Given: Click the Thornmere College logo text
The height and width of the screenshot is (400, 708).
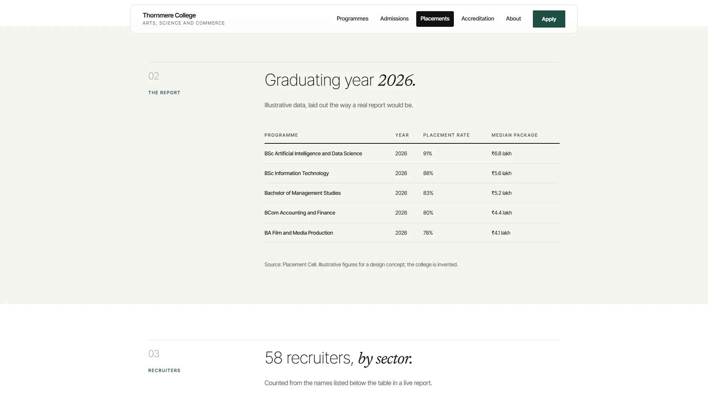Looking at the screenshot, I should pos(169,15).
